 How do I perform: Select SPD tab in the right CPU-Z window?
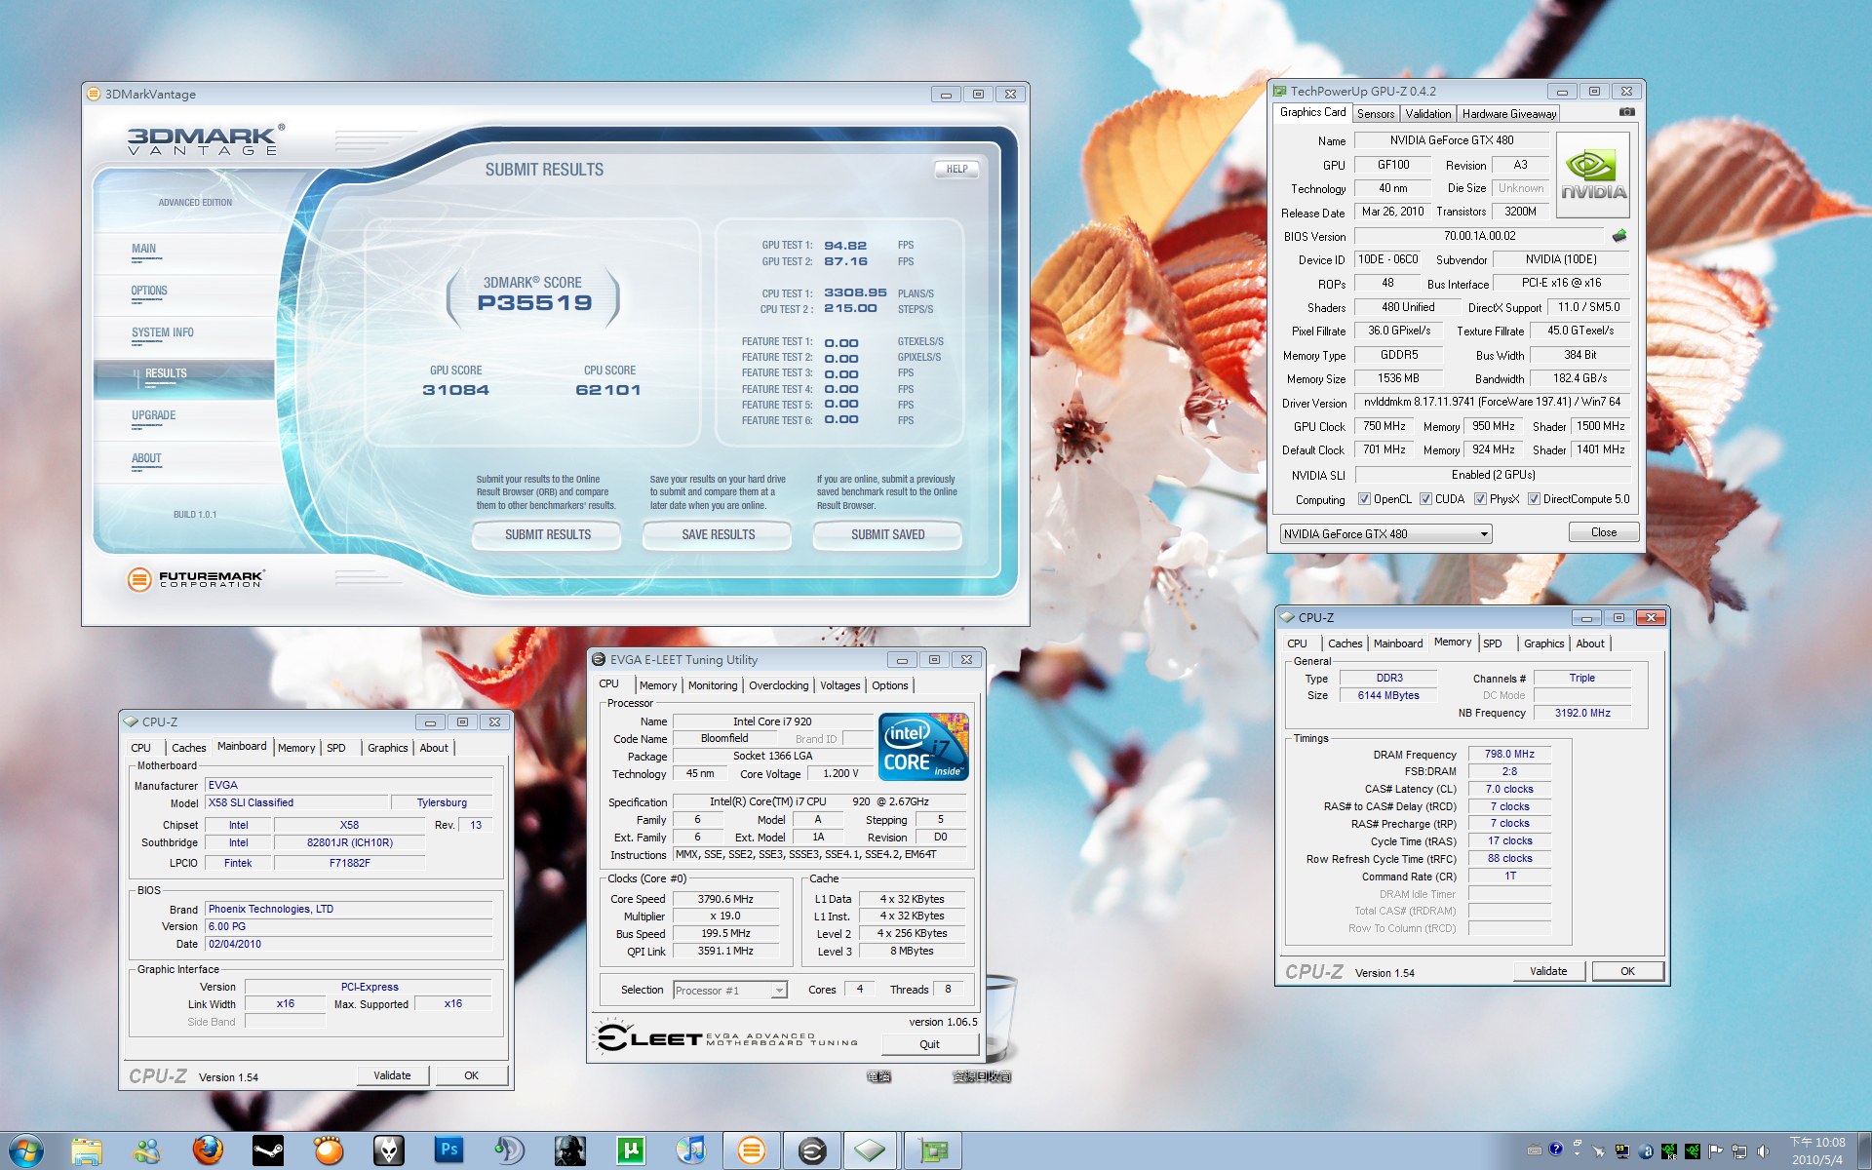[x=1493, y=643]
